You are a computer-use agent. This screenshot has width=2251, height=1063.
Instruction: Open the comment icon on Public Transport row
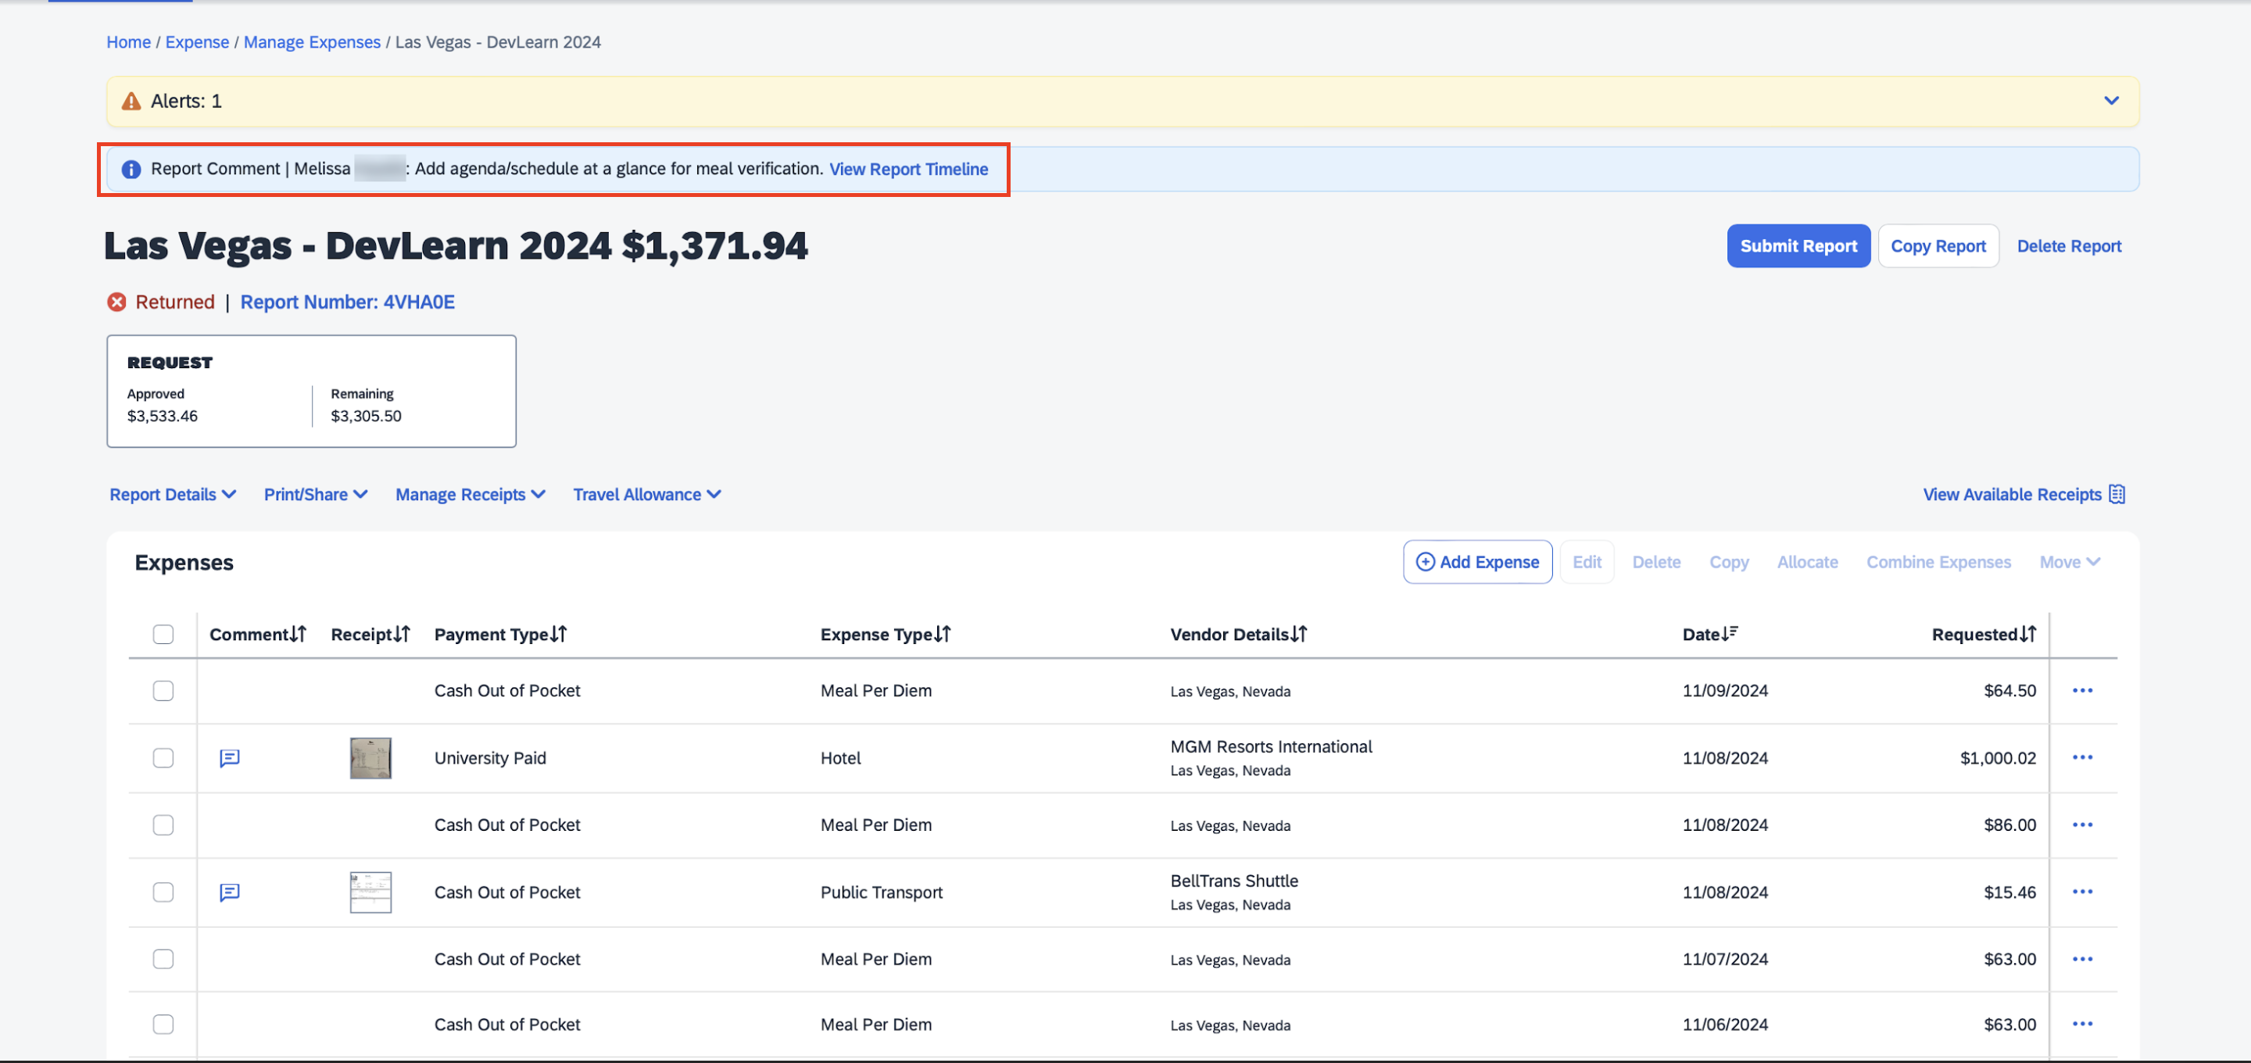click(x=230, y=893)
